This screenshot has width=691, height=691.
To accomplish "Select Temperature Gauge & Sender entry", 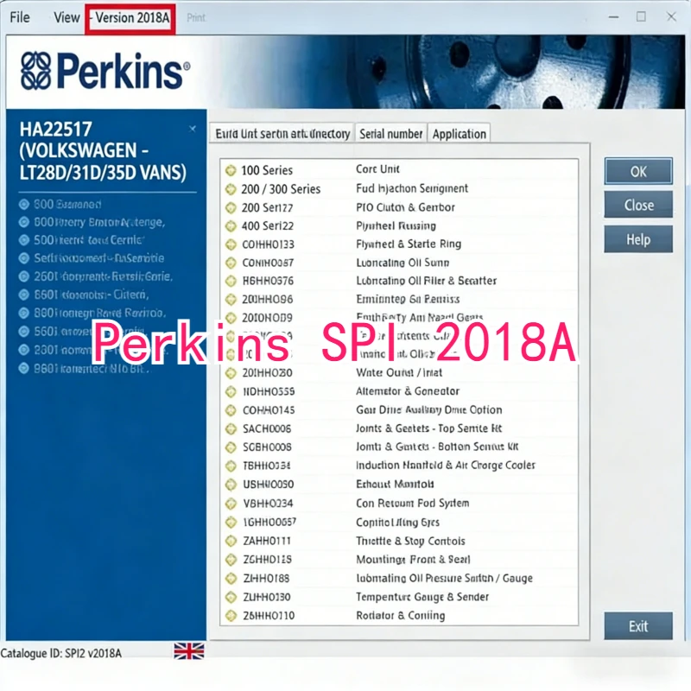I will (x=422, y=597).
